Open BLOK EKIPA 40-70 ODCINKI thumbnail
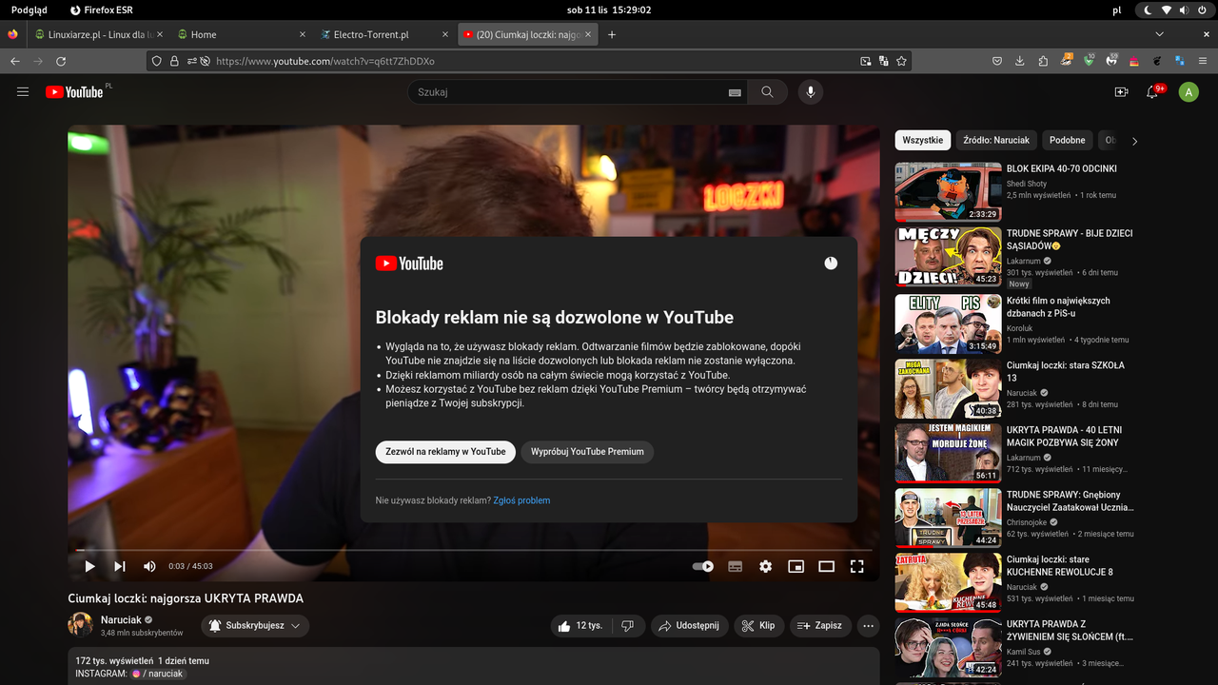This screenshot has height=685, width=1218. click(x=948, y=192)
